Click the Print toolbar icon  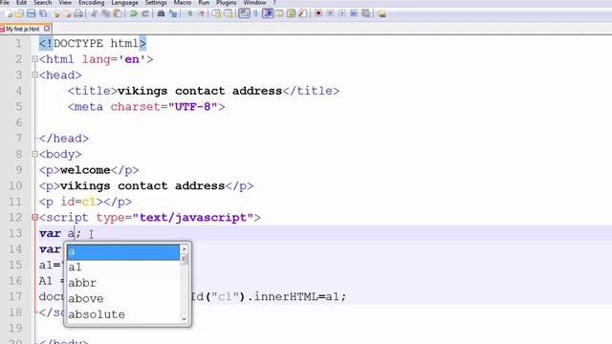click(78, 14)
